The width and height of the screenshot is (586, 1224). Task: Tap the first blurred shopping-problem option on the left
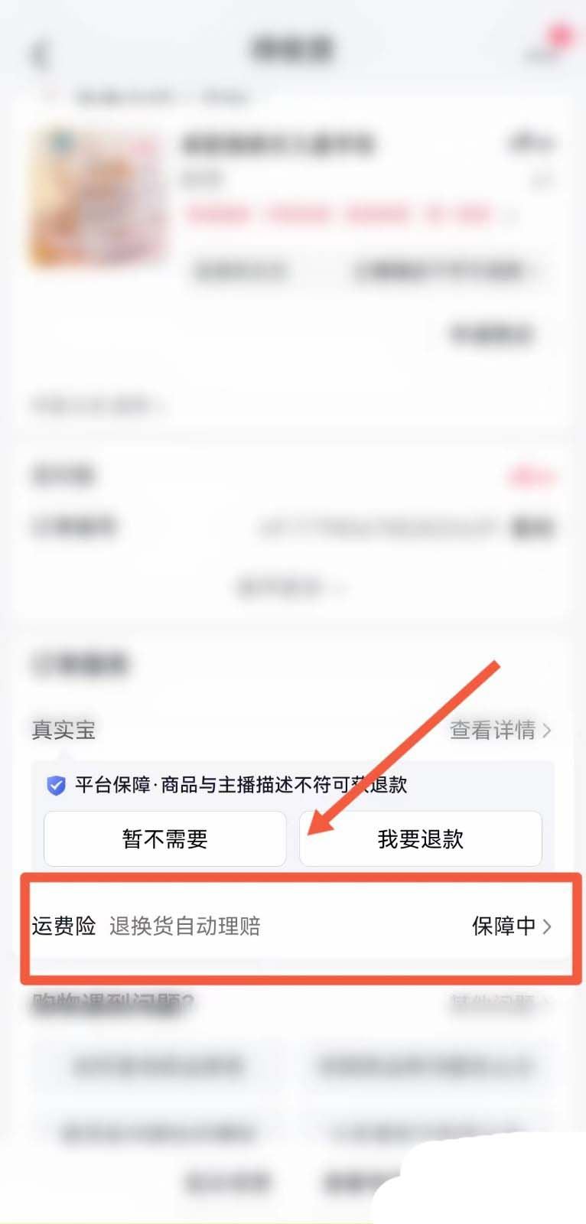157,1066
